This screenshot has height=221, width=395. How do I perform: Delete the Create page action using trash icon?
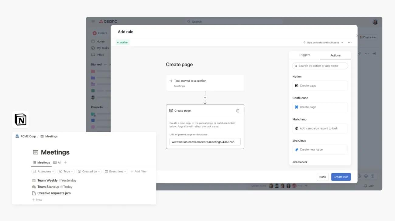tap(238, 110)
